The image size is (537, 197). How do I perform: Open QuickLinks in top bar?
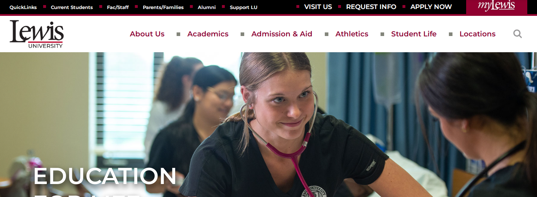coord(23,7)
